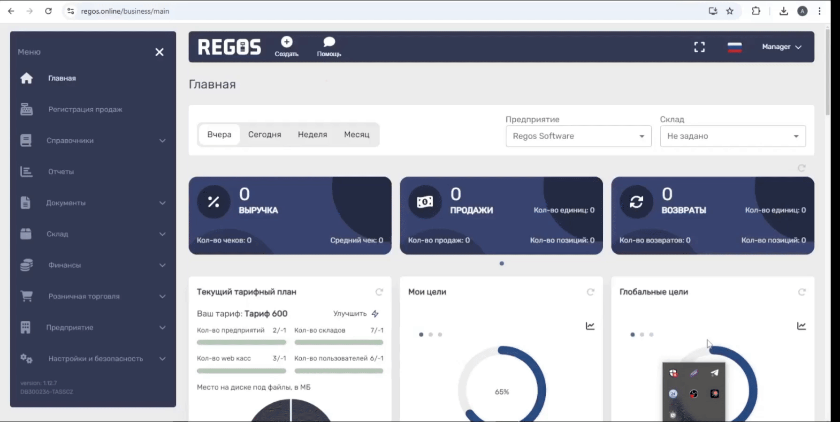The image size is (840, 422).
Task: Click the money icon on the Продажи card
Action: [x=425, y=202]
